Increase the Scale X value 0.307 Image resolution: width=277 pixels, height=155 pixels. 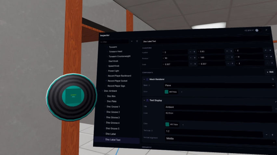click(x=195, y=64)
